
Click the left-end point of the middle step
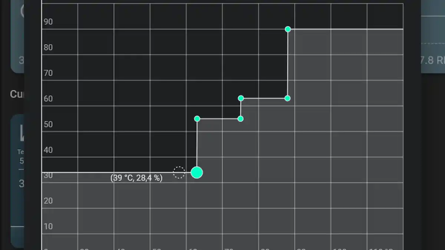click(241, 98)
